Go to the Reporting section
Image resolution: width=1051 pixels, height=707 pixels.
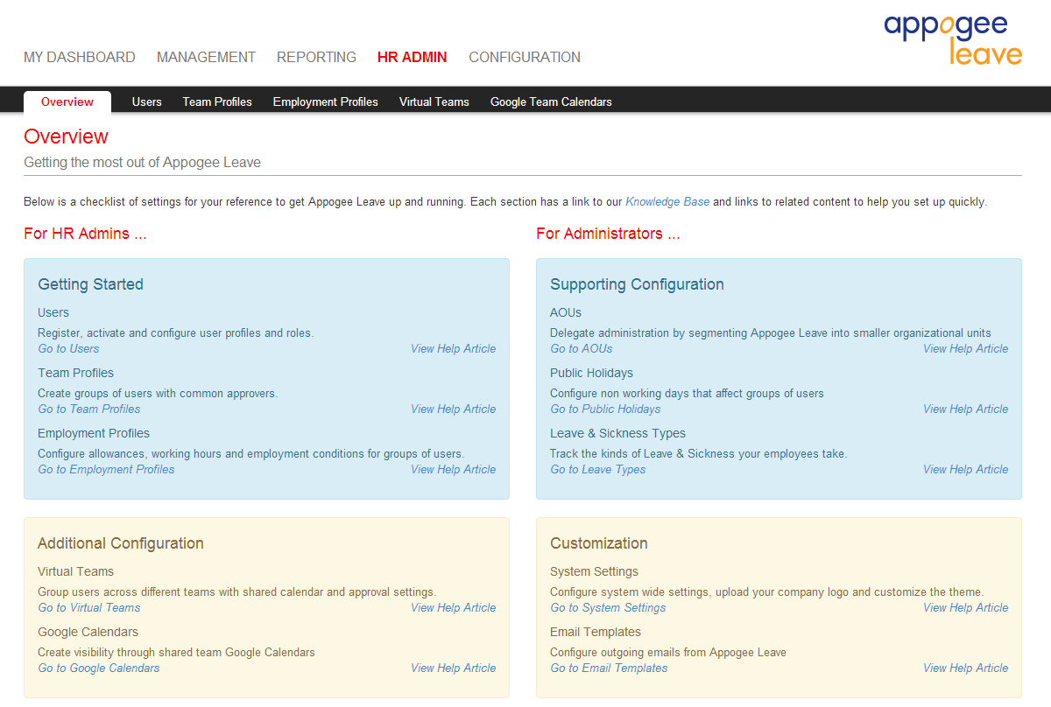tap(316, 58)
